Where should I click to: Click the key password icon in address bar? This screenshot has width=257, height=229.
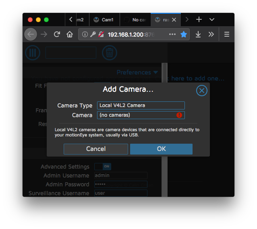pos(93,34)
